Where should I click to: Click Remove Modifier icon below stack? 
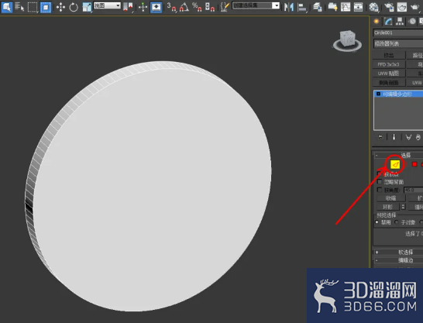tap(418, 137)
